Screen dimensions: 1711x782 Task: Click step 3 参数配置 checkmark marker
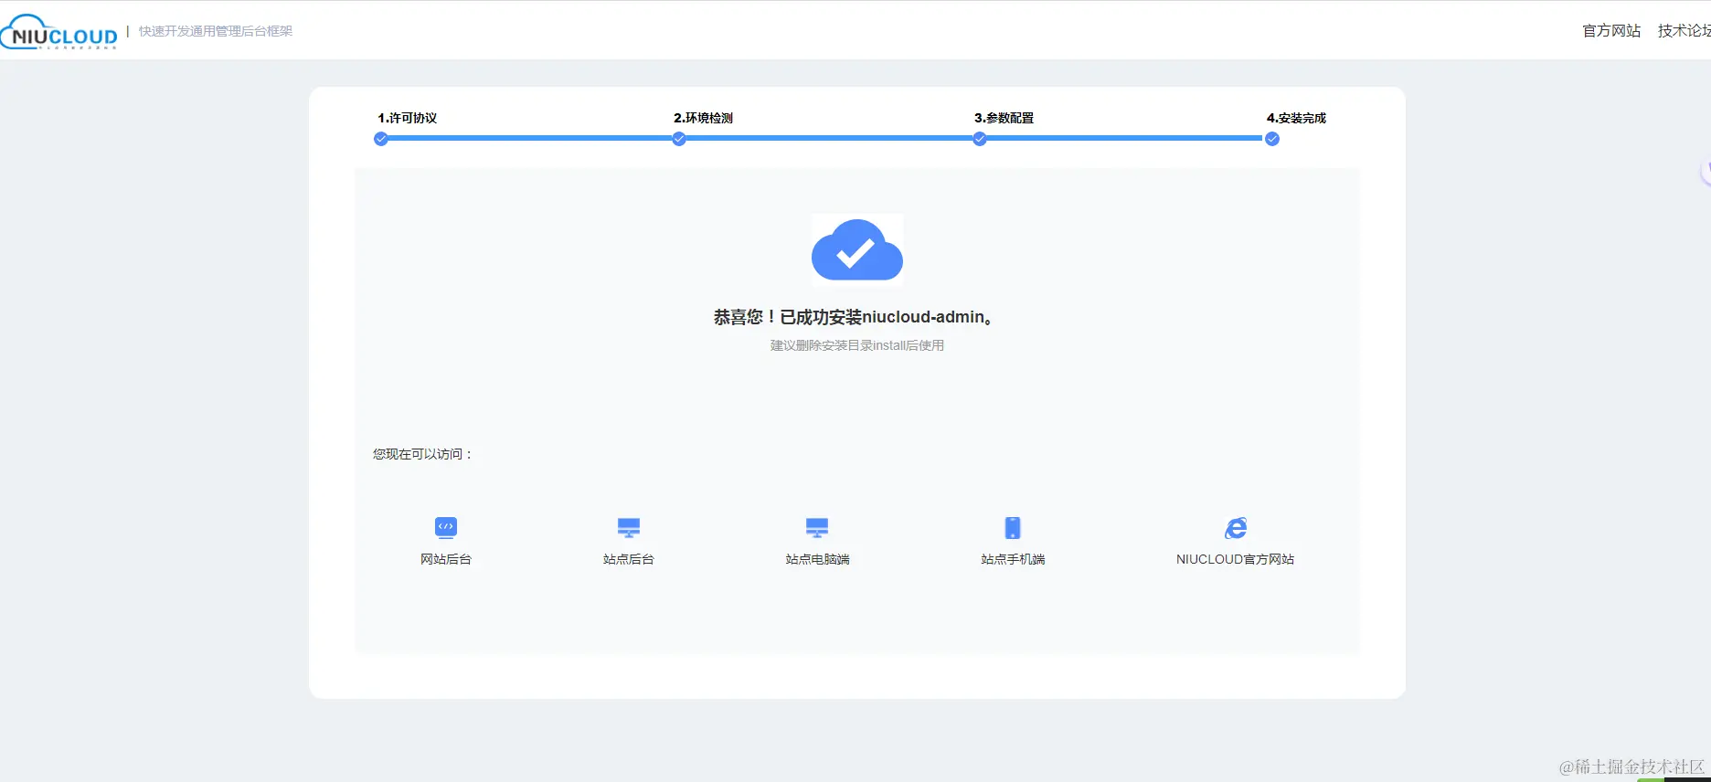tap(980, 139)
